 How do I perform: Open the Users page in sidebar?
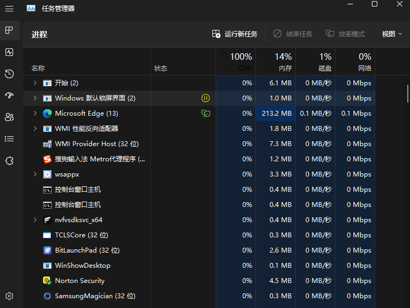(x=9, y=117)
